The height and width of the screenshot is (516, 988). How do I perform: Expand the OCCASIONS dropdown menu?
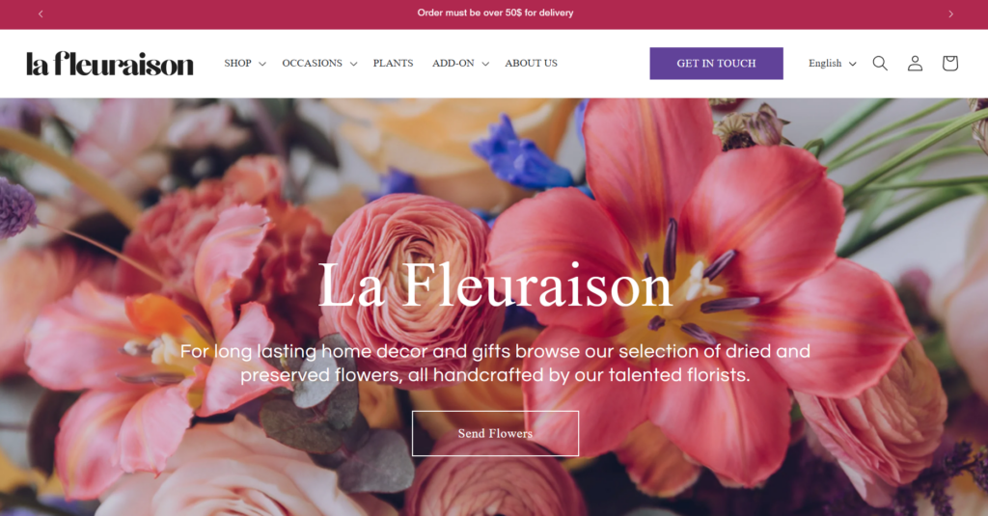[319, 63]
